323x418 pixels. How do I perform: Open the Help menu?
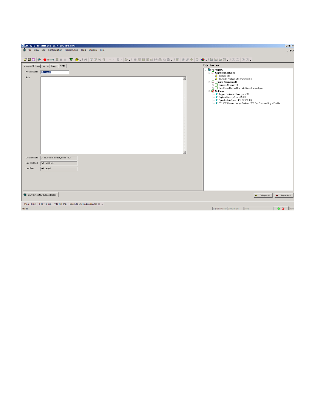[102, 50]
